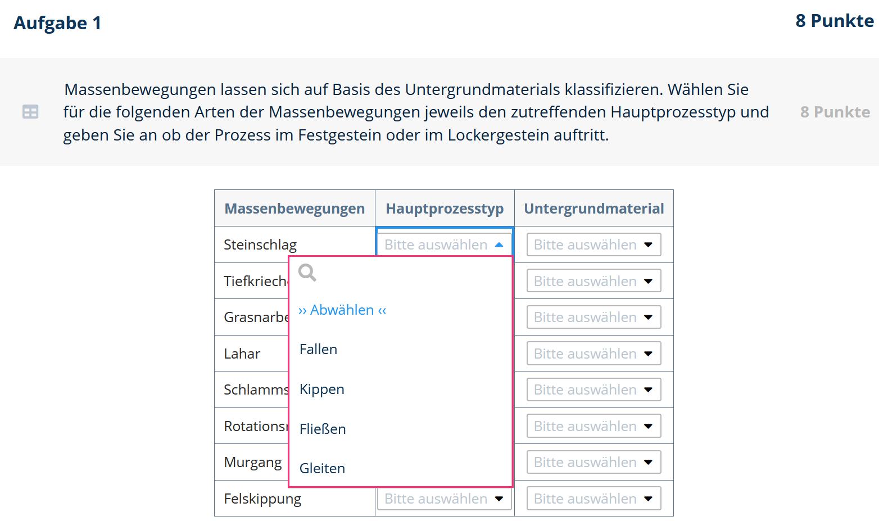Open Untergrundmaterial dropdown in Schlammstrom row
Screen dimensions: 879x521
(x=593, y=389)
